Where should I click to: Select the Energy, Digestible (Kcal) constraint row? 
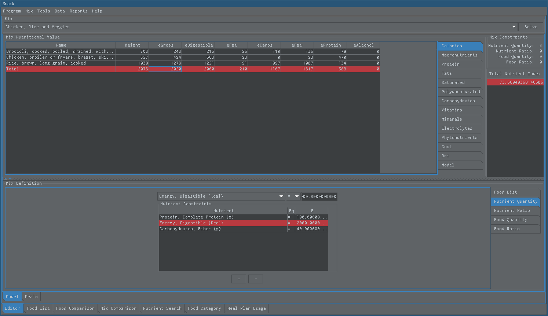click(x=244, y=223)
